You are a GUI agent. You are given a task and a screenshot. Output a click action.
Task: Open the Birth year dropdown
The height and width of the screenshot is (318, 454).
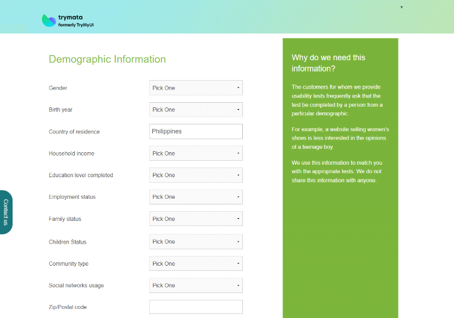[x=196, y=110]
